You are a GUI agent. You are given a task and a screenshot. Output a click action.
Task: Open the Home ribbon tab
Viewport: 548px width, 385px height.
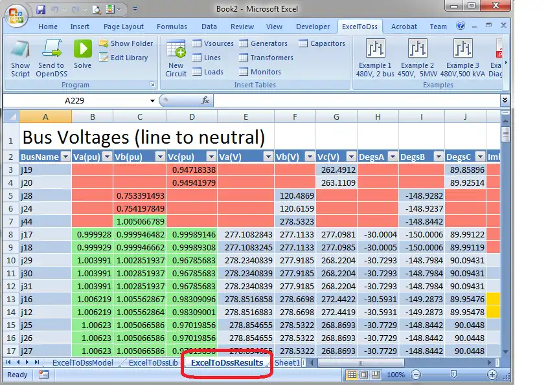pos(48,27)
